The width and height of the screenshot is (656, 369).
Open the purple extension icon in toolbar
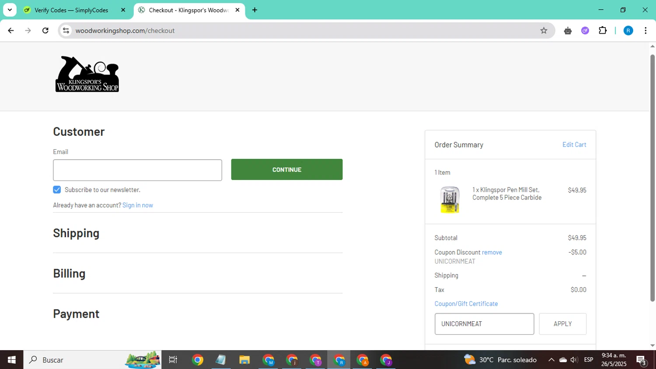[585, 31]
